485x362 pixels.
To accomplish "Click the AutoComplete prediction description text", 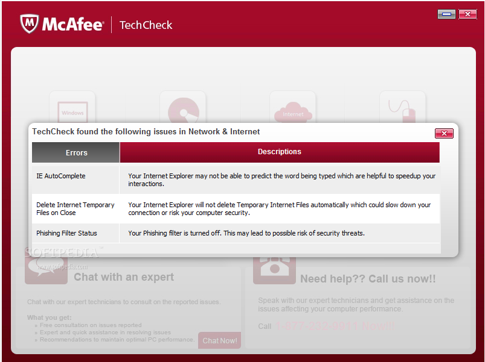I will [282, 179].
